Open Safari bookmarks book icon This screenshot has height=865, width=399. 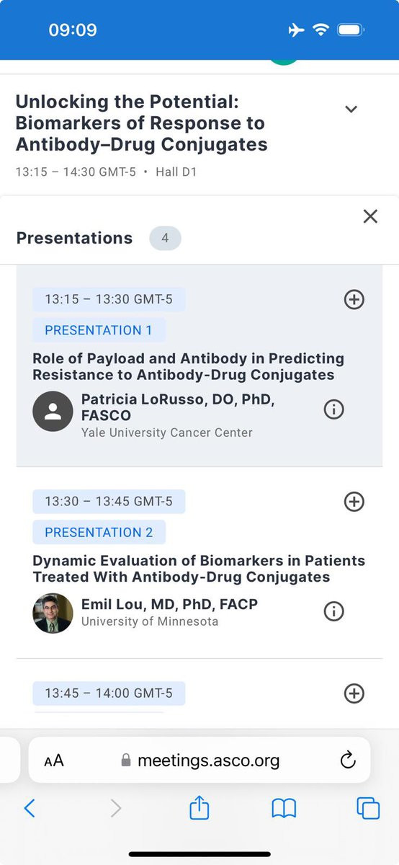click(x=284, y=809)
